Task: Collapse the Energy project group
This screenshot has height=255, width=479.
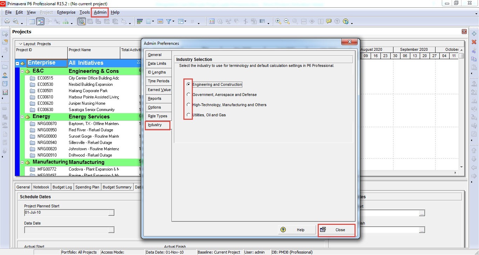Action: point(22,117)
